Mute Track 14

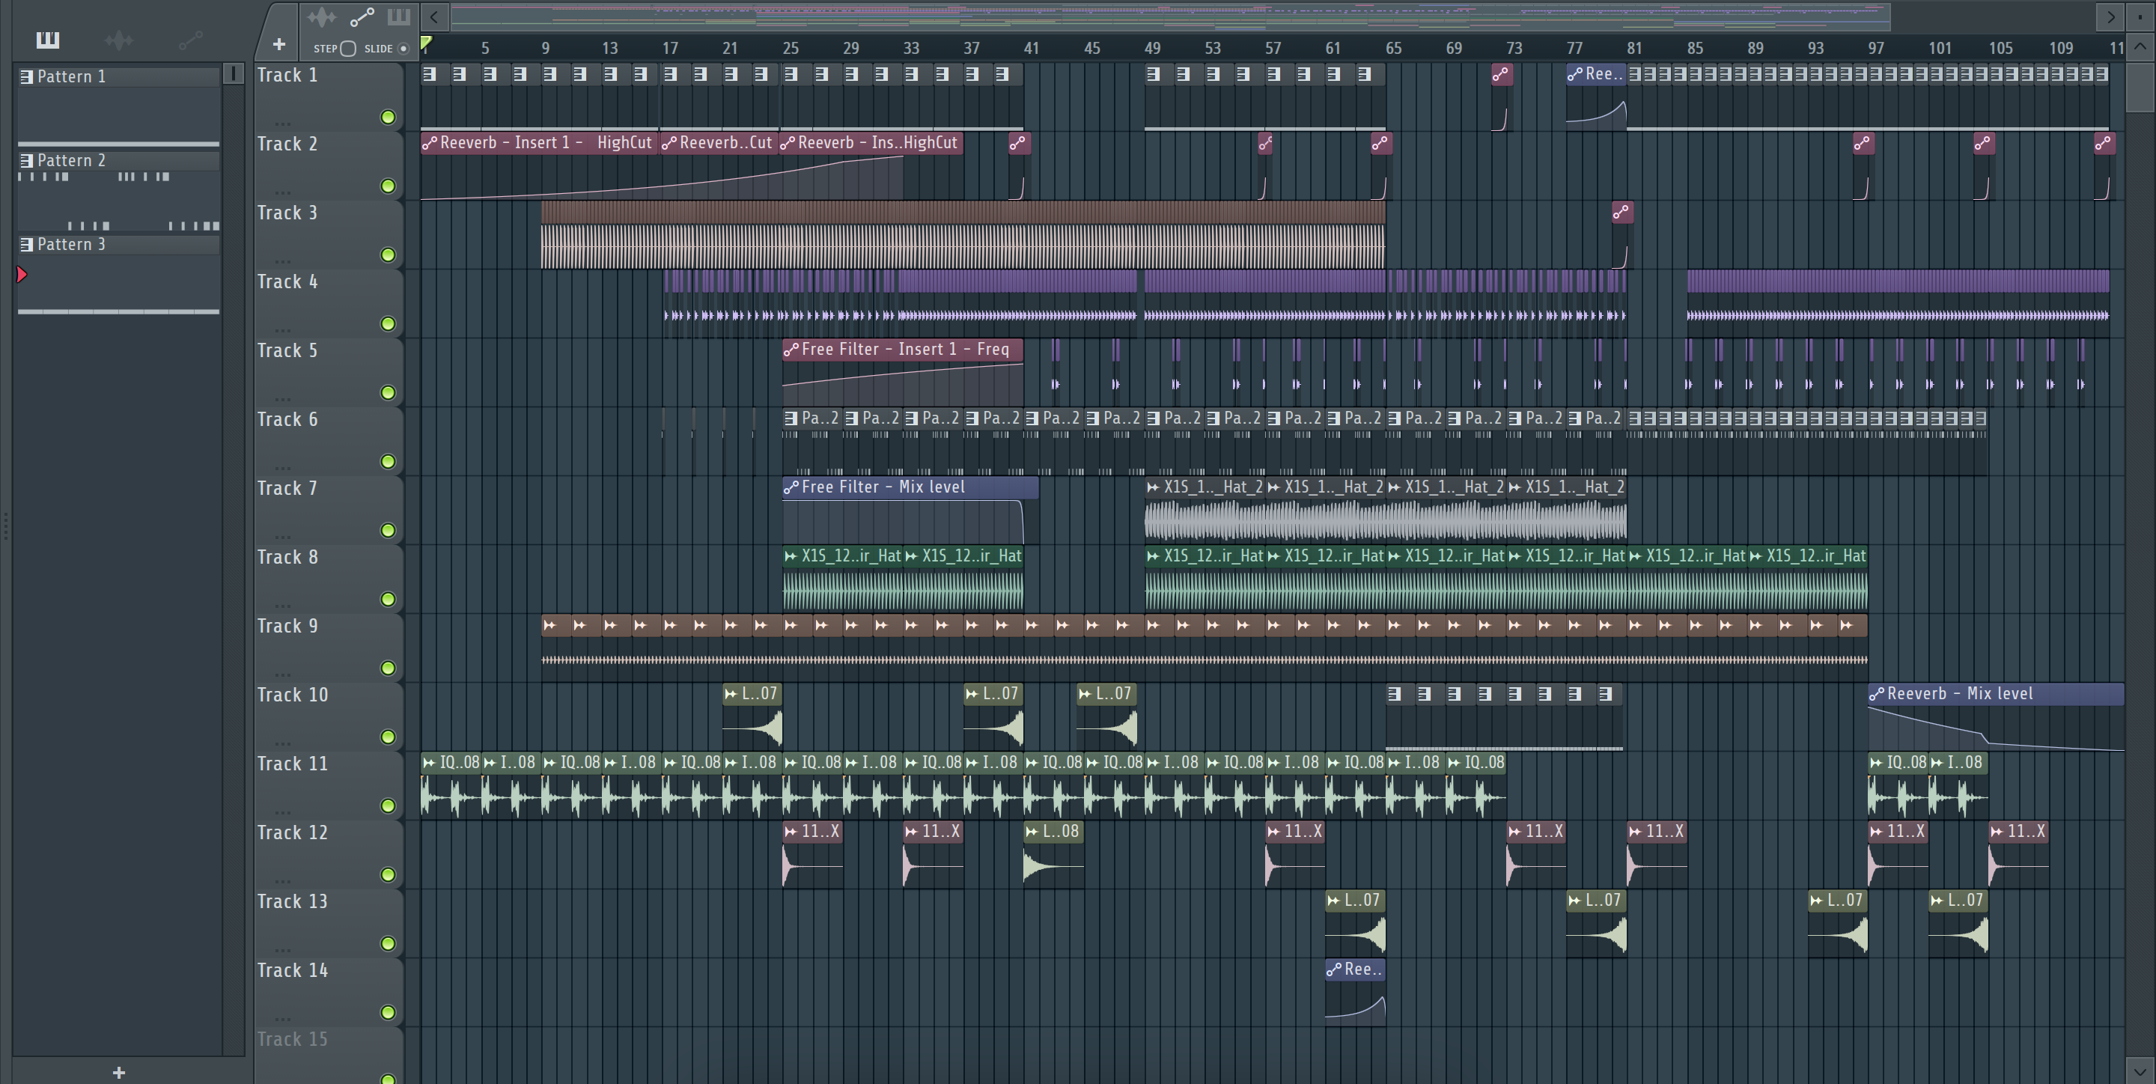tap(388, 1012)
